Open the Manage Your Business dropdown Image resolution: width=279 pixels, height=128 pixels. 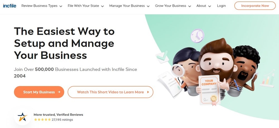129,6
